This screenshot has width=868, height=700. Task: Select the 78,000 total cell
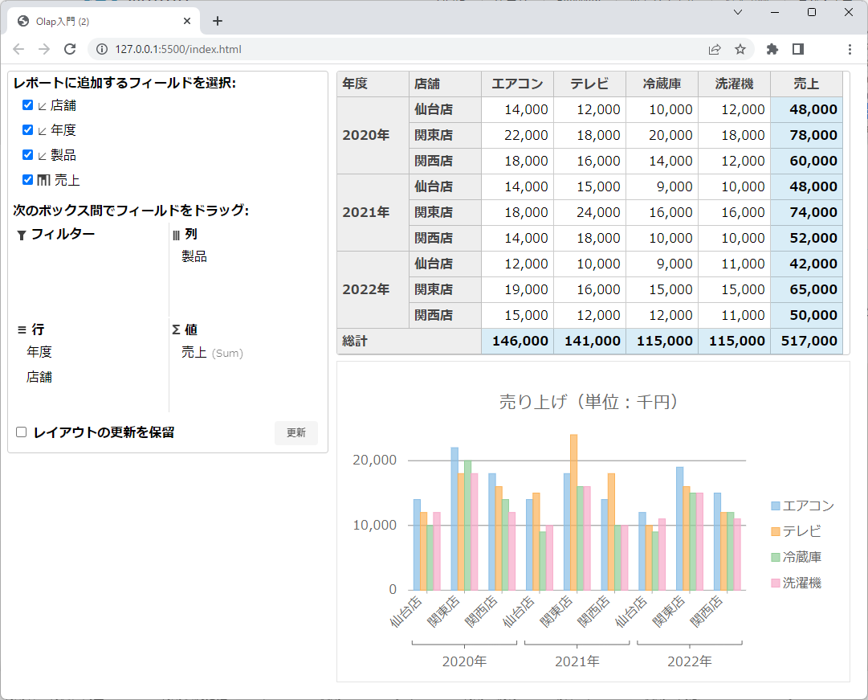pos(806,135)
